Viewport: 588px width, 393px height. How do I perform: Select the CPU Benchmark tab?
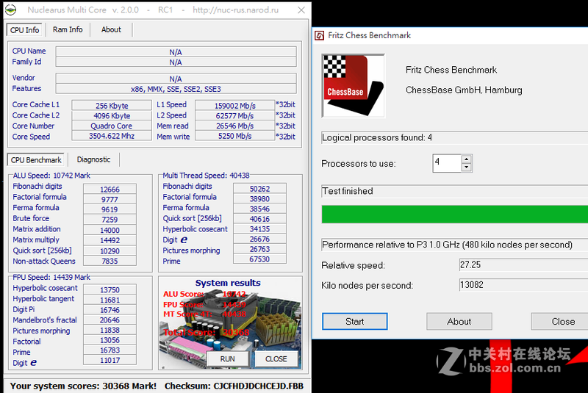(x=36, y=160)
